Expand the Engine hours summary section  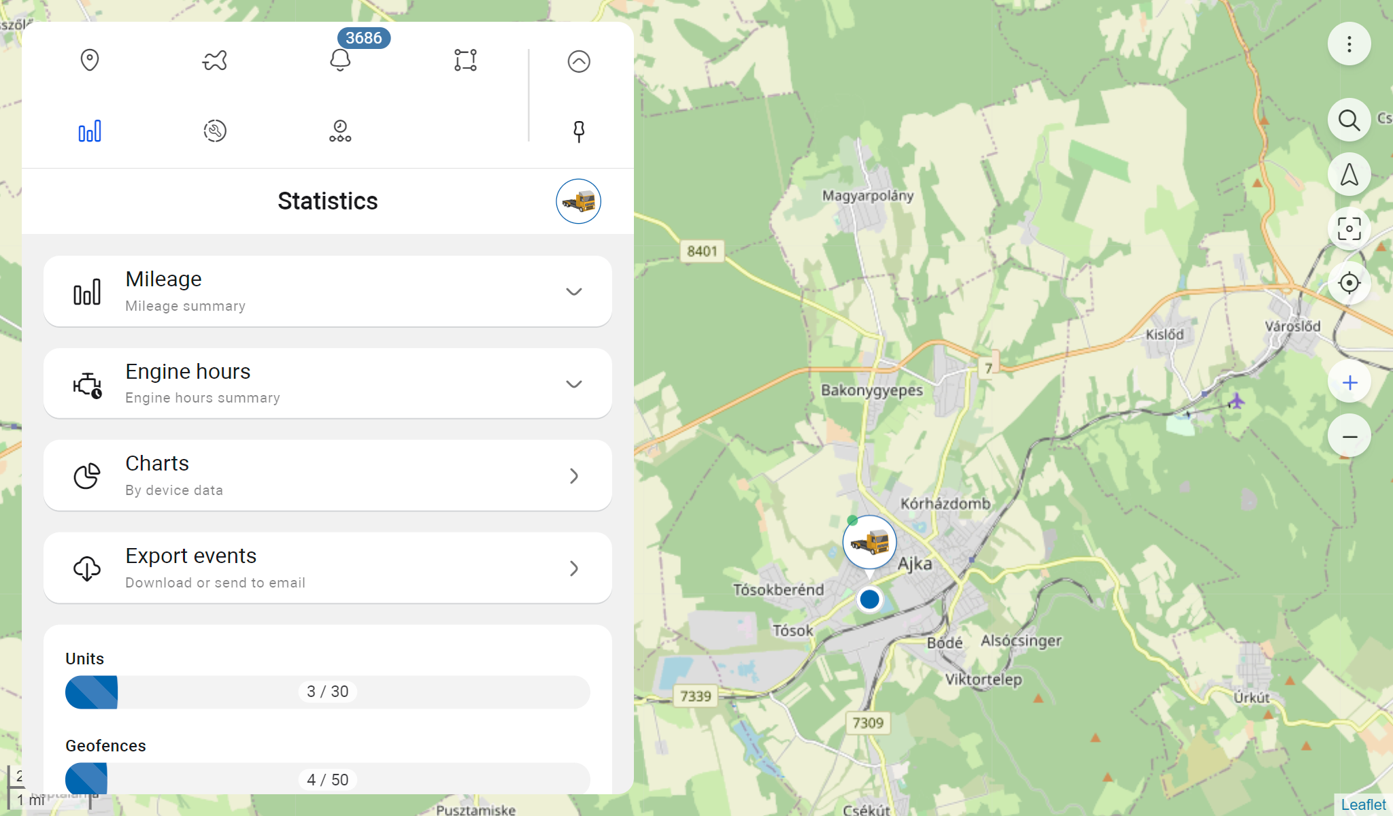(573, 384)
